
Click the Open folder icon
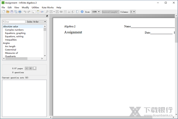(8, 12)
